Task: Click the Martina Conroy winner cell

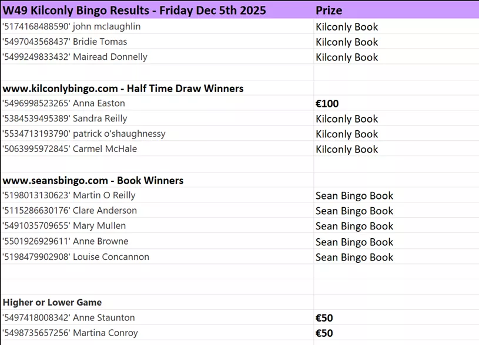Action: coord(71,333)
